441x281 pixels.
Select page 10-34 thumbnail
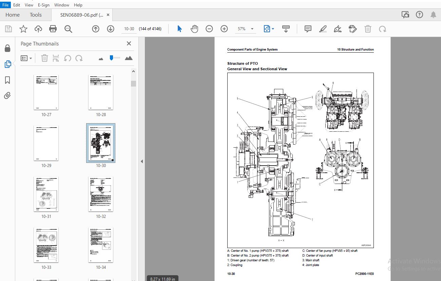point(101,245)
